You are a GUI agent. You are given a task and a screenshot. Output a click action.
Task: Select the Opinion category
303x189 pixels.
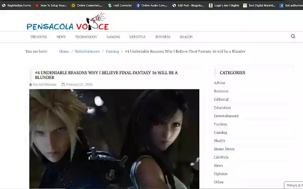tap(221, 174)
